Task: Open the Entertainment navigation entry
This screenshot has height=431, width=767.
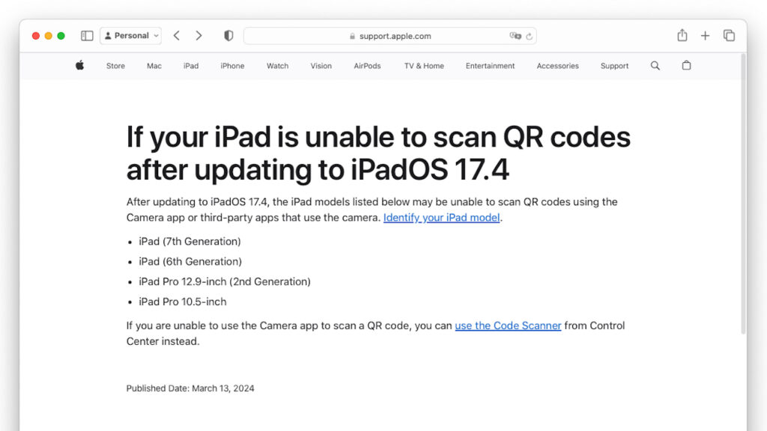Action: [x=490, y=66]
